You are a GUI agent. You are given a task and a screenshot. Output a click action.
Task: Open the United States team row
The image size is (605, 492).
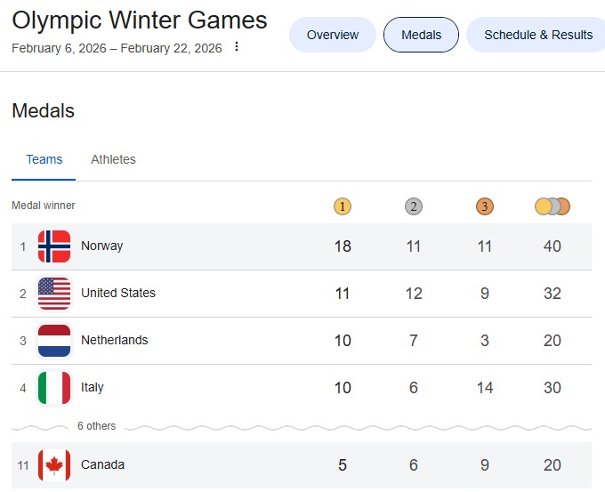(118, 294)
